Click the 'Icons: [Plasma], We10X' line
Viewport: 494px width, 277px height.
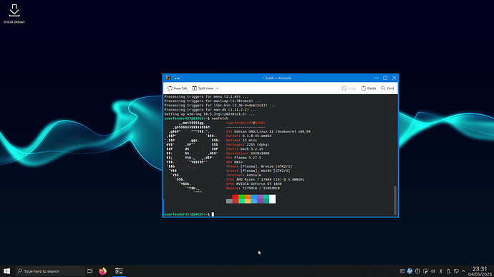point(258,171)
